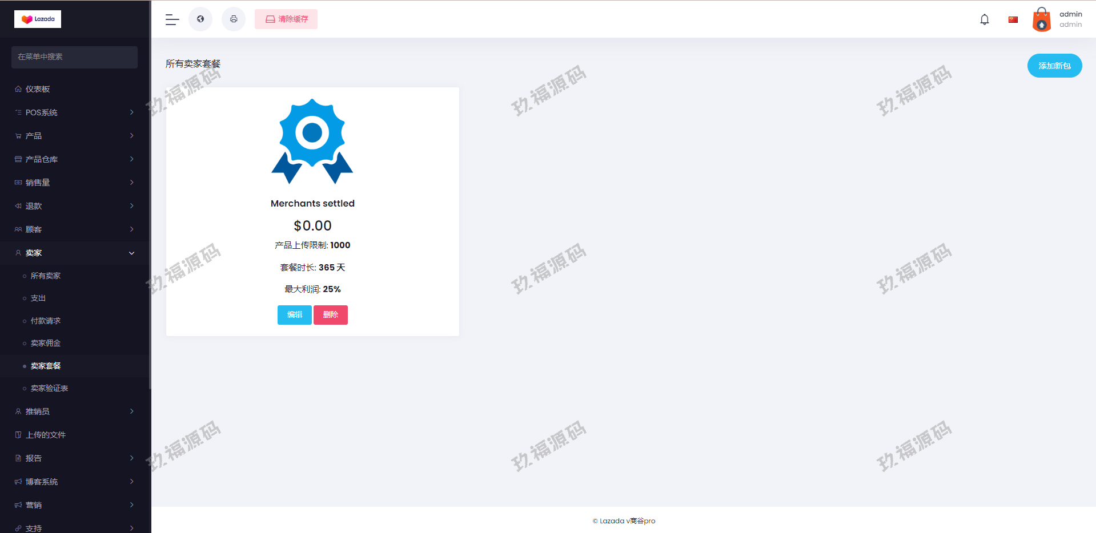Viewport: 1096px width, 533px height.
Task: Open the notifications bell icon
Action: point(984,19)
